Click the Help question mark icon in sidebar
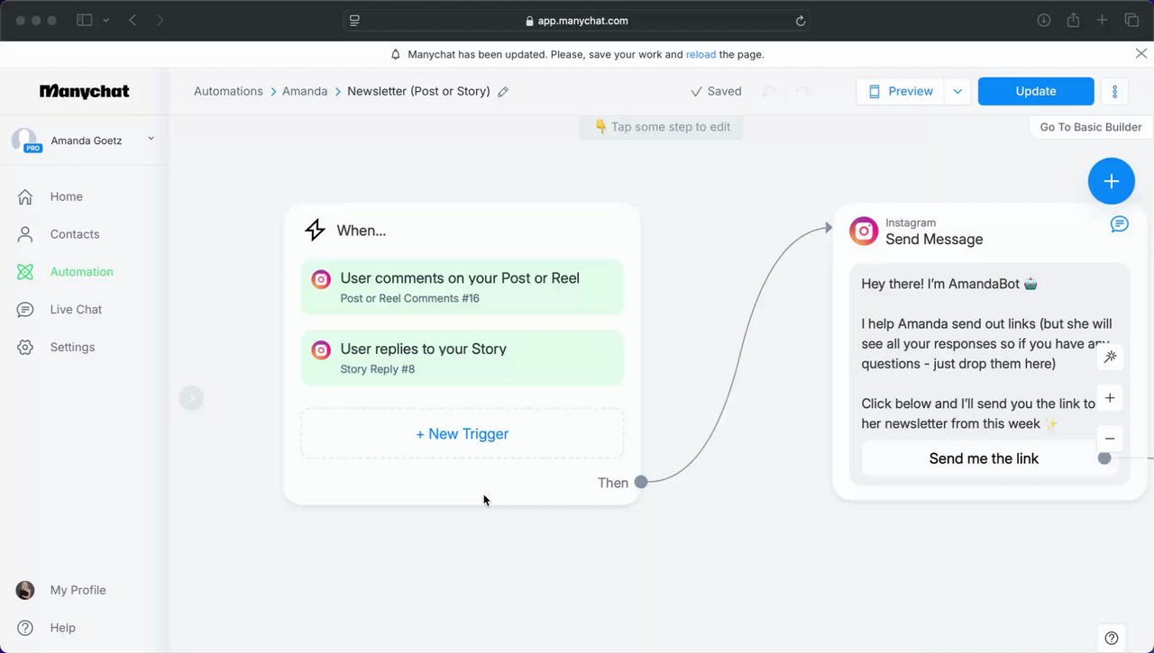This screenshot has height=653, width=1154. coord(25,628)
